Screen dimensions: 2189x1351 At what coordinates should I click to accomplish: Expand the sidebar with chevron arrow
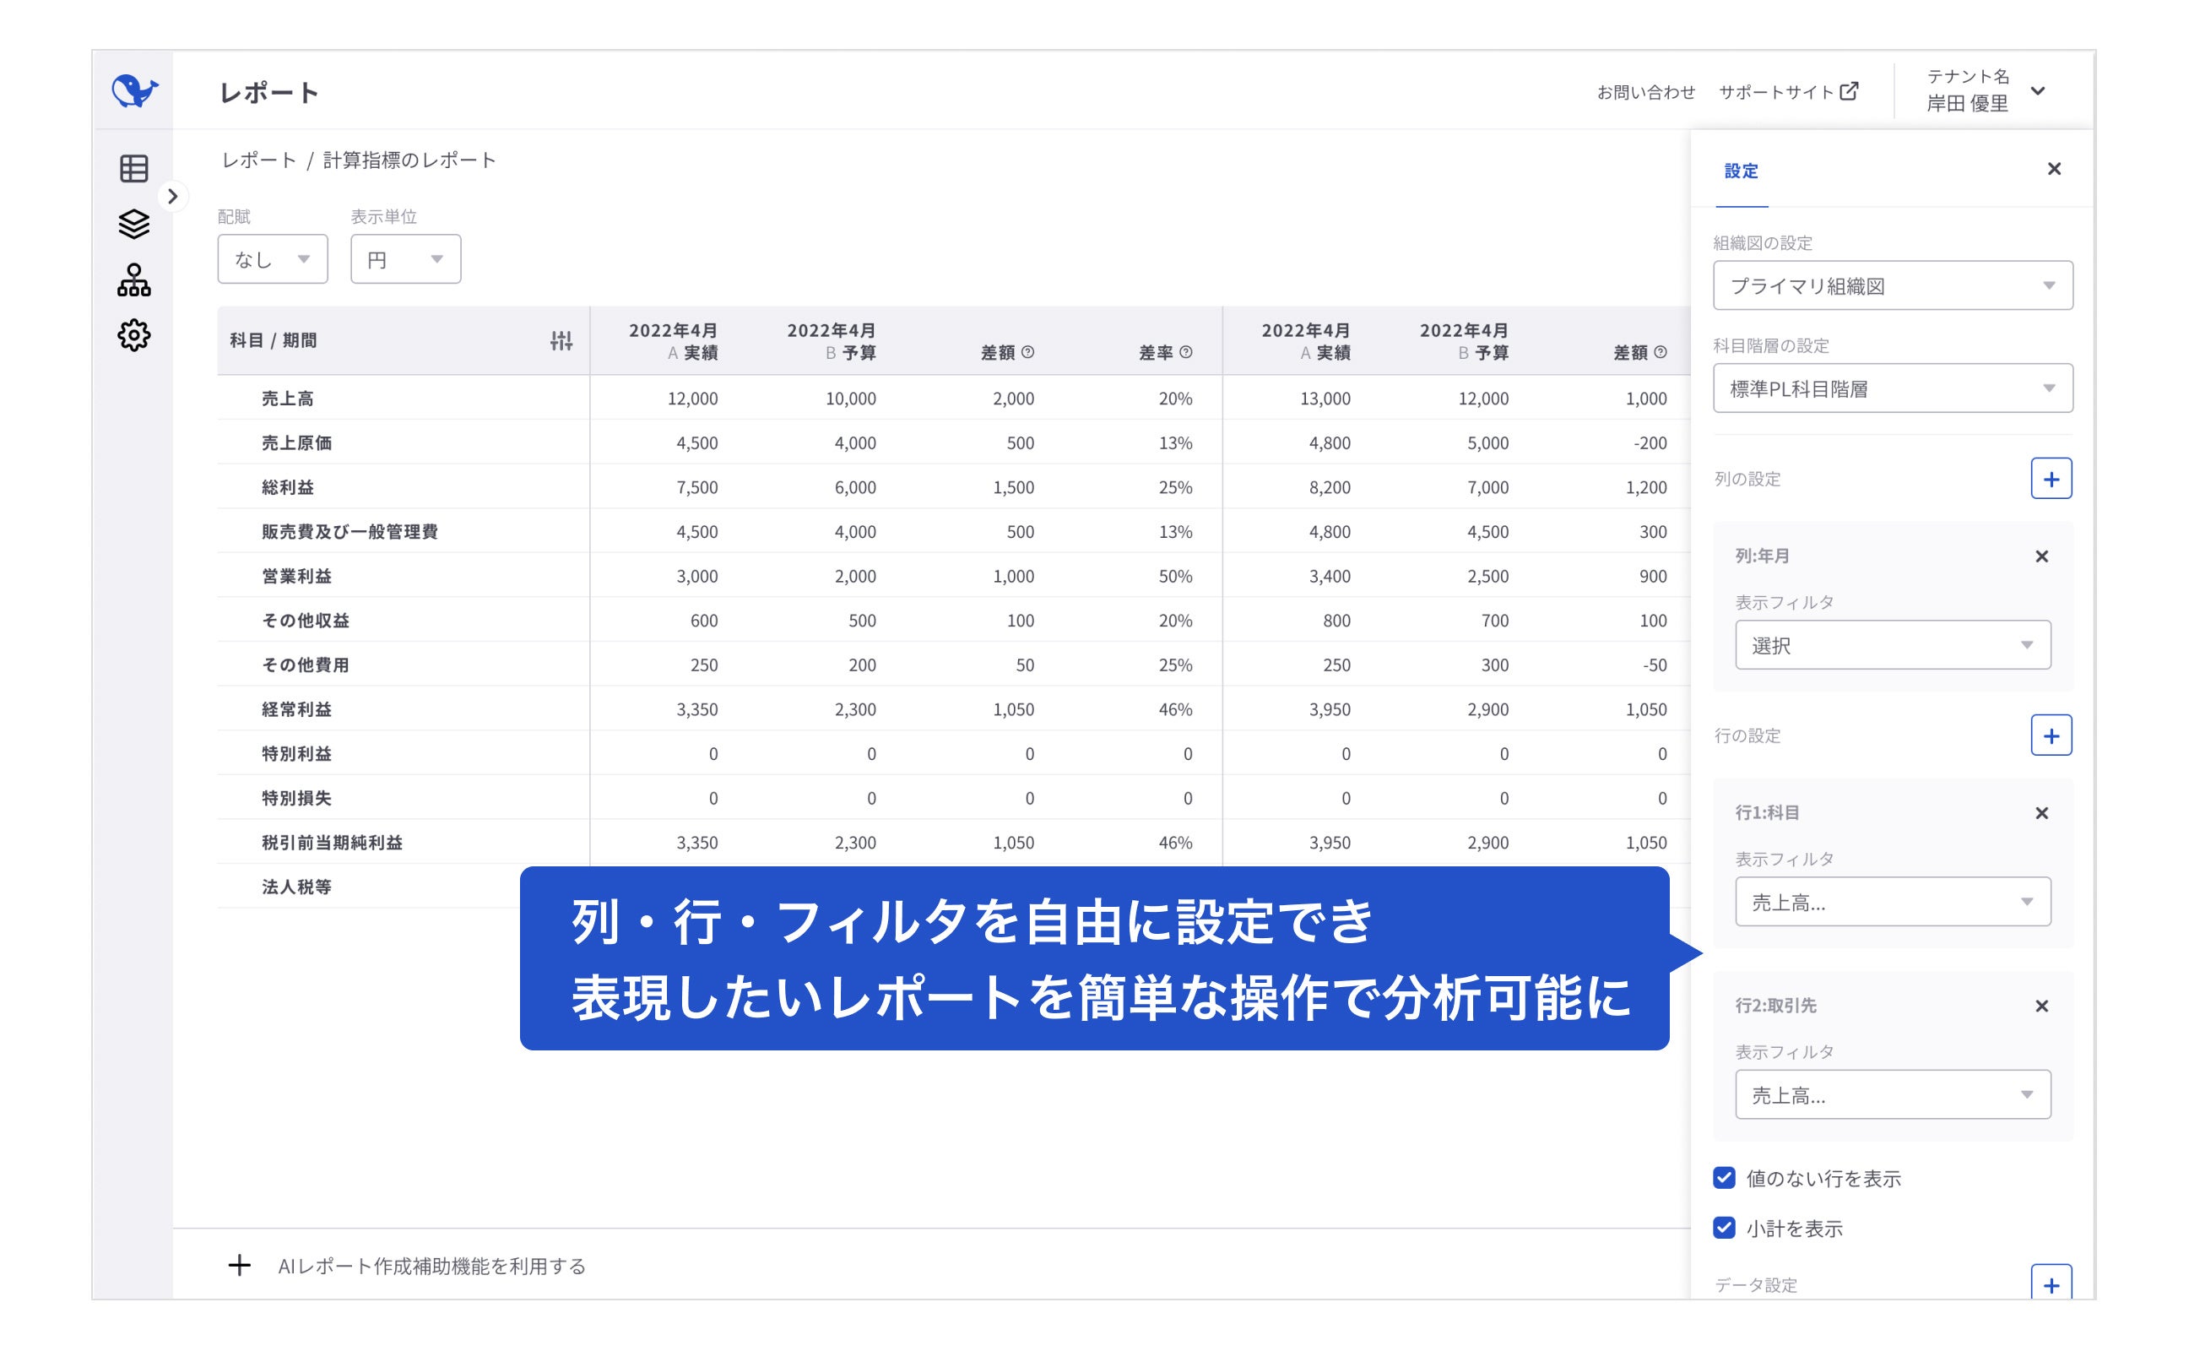[172, 197]
